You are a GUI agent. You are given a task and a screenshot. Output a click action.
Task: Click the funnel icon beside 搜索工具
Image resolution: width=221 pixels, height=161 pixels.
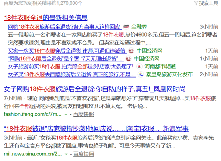[x=196, y=3]
